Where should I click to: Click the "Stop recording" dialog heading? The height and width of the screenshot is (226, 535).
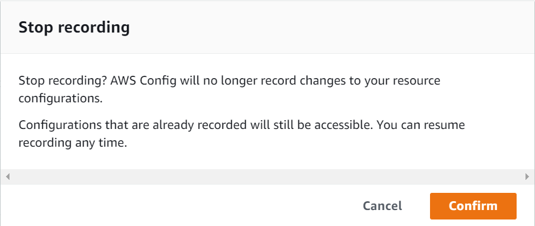tap(74, 27)
